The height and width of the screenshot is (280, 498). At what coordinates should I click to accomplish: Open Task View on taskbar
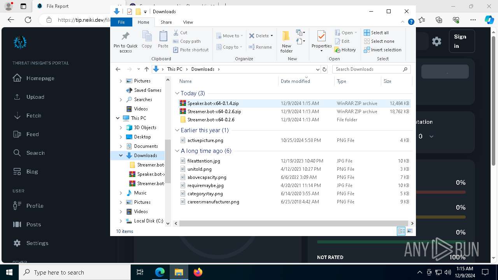140,272
